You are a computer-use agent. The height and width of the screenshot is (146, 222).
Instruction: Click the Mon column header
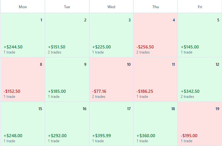coord(23,7)
